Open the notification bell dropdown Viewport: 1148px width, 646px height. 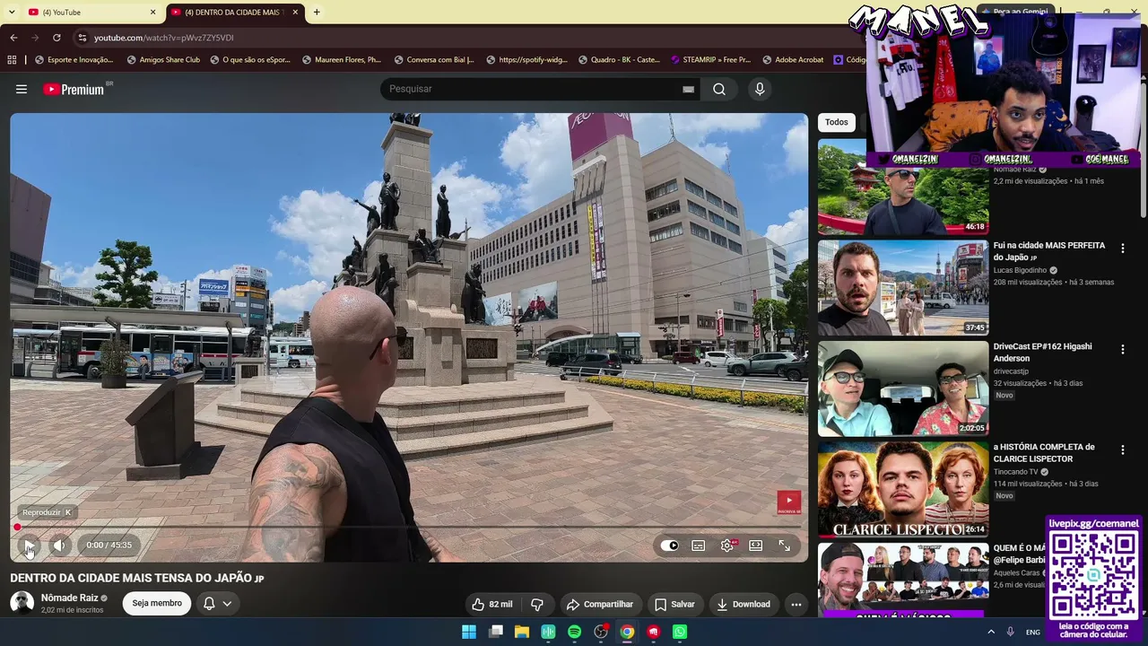click(x=218, y=603)
